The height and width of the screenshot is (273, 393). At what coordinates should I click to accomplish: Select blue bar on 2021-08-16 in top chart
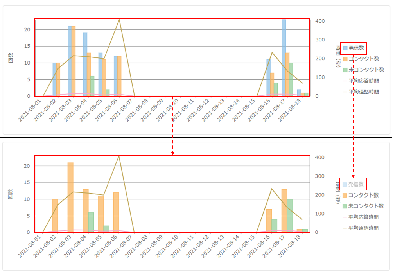[x=268, y=78]
